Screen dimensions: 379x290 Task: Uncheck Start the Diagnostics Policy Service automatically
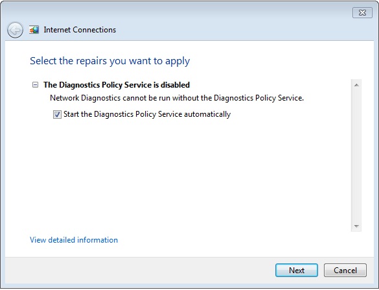pos(57,114)
